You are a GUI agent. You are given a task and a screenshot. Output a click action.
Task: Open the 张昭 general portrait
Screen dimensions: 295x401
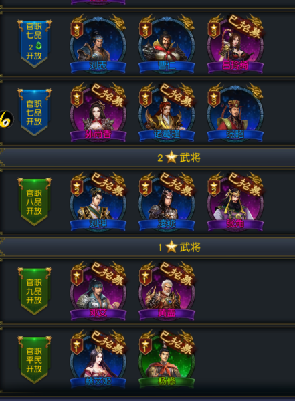(x=235, y=112)
